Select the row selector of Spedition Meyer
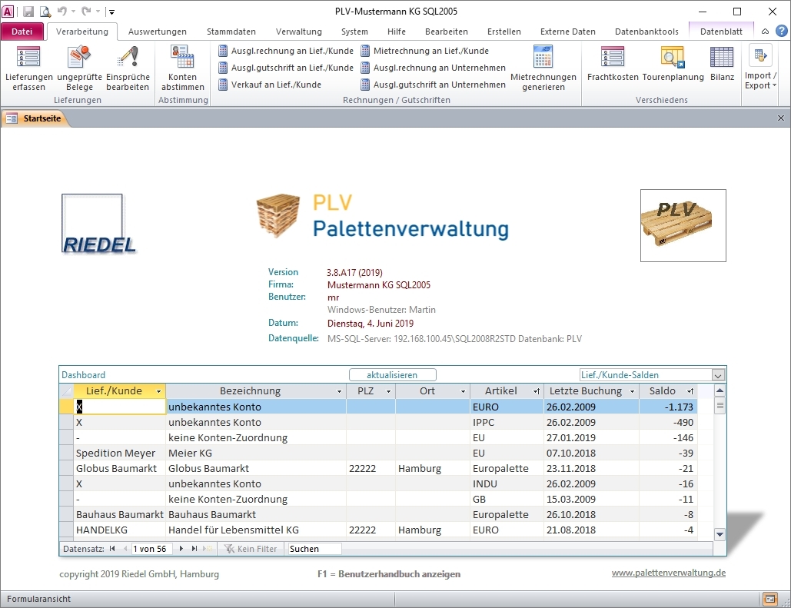The width and height of the screenshot is (791, 608). [67, 453]
